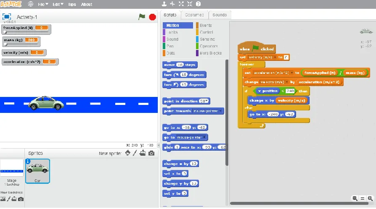Screen dimensions: 376x209
Task: Open the File menu
Action: [x=43, y=4]
